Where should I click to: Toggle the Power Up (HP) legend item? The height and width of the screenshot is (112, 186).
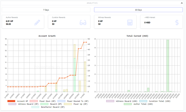point(76,104)
